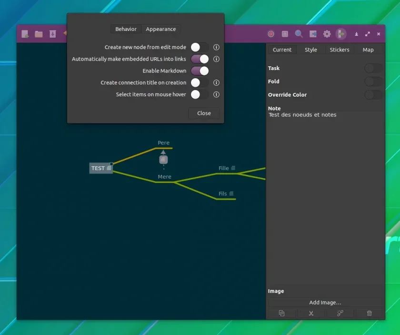Select the Fille node on canvas
Image resolution: width=400 pixels, height=335 pixels.
click(x=224, y=168)
